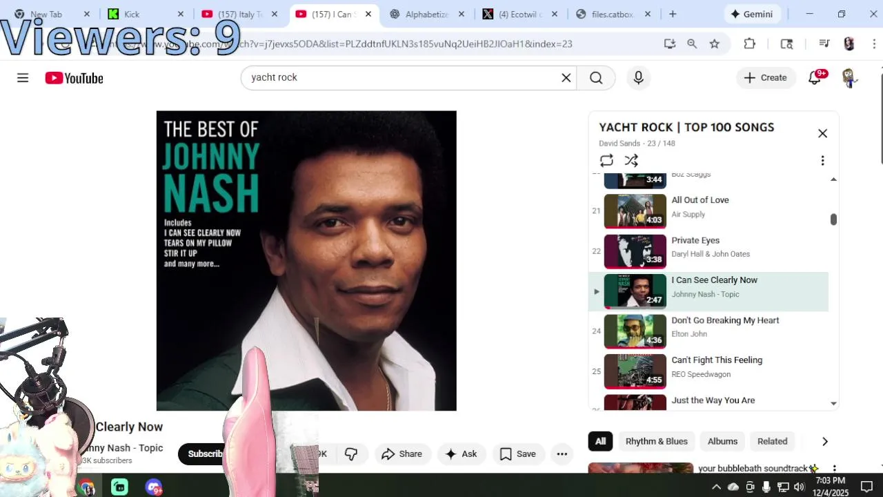The image size is (883, 497).
Task: Click the playlist scrollbar thumb
Action: [833, 220]
